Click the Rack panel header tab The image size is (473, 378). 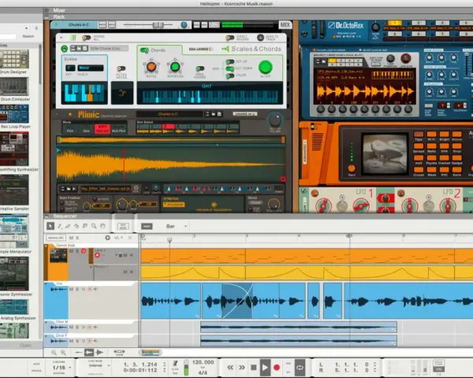click(x=59, y=17)
